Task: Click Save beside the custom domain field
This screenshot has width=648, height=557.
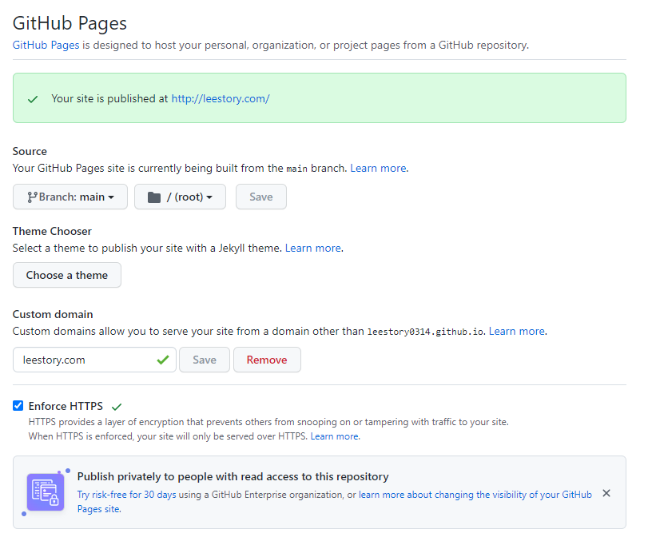Action: coord(205,360)
